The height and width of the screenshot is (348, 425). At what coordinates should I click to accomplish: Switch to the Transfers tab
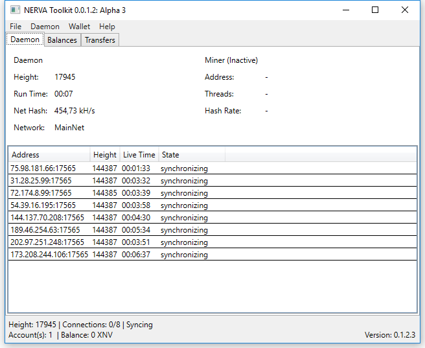[100, 40]
